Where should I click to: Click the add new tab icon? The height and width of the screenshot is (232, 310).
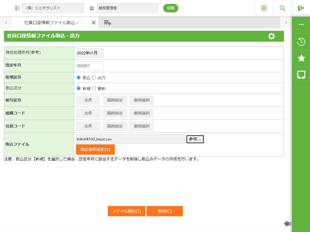pos(107,23)
